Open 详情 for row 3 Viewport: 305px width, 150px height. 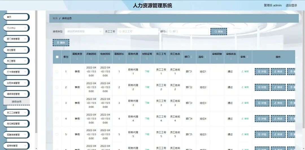(262, 103)
